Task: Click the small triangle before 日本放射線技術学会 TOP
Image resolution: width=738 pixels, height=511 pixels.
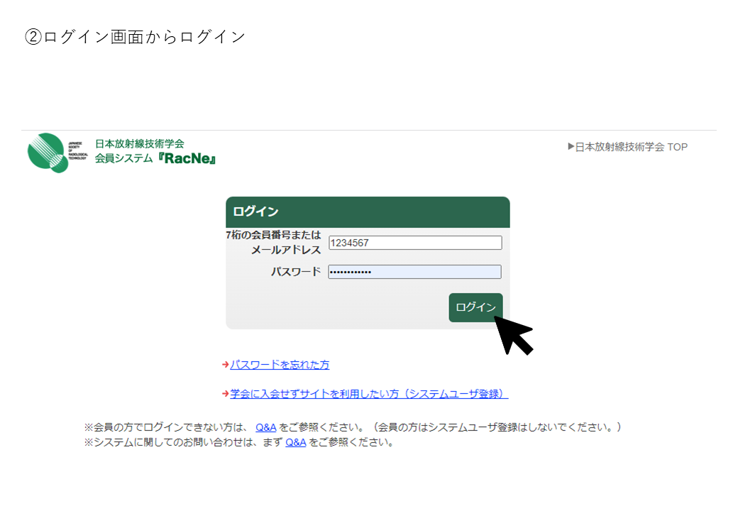Action: point(571,147)
